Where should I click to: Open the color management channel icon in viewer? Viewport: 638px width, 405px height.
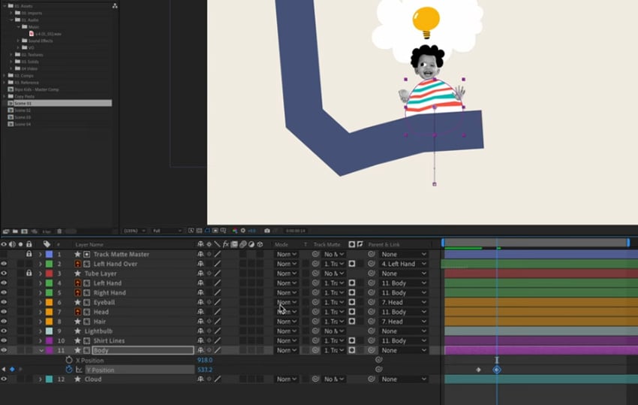point(235,231)
